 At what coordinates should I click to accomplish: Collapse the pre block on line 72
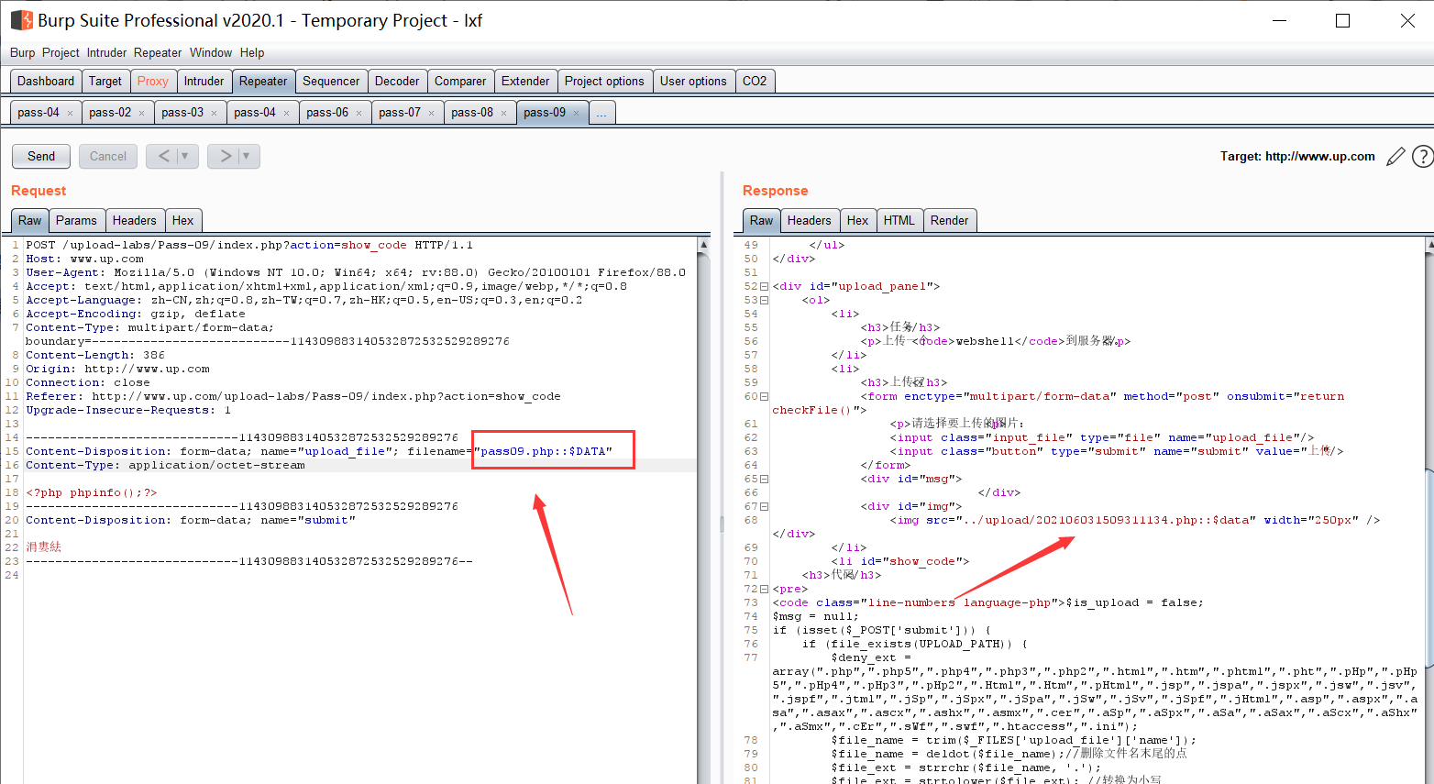click(764, 589)
